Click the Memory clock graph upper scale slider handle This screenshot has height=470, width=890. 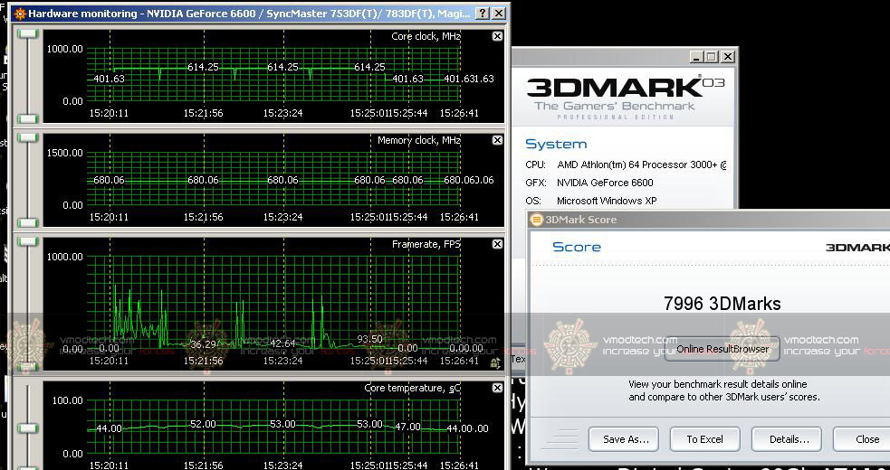[26, 137]
